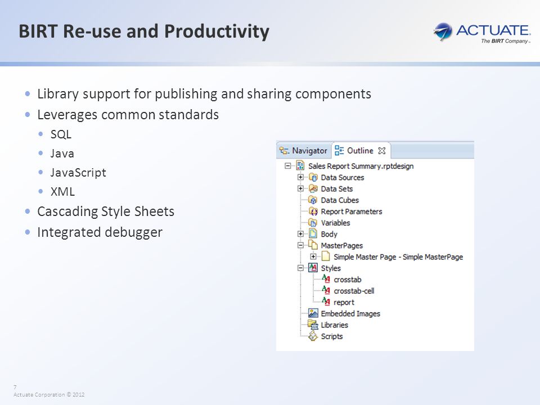The width and height of the screenshot is (540, 405).
Task: Click the Integrated debugger bullet
Action: (x=100, y=232)
